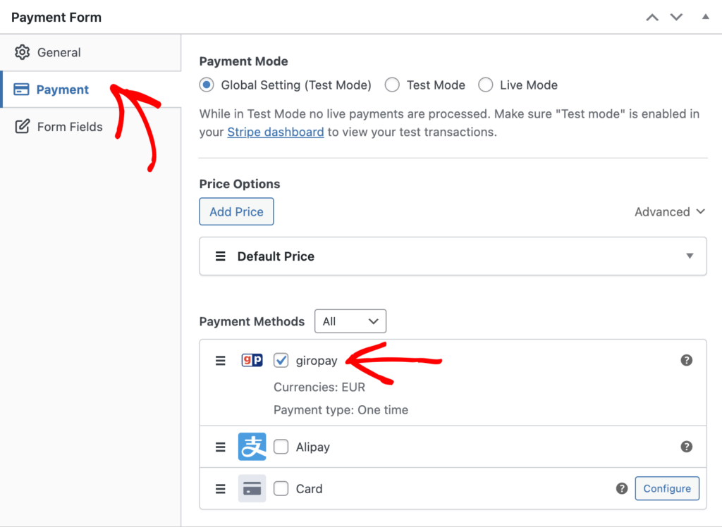The width and height of the screenshot is (722, 527).
Task: Click the gear icon beside General
Action: [x=23, y=52]
